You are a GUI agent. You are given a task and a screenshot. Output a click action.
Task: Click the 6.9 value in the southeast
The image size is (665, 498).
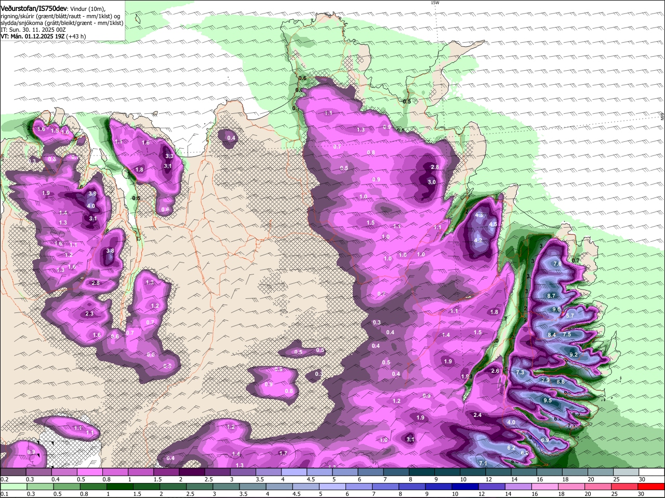coord(545,440)
